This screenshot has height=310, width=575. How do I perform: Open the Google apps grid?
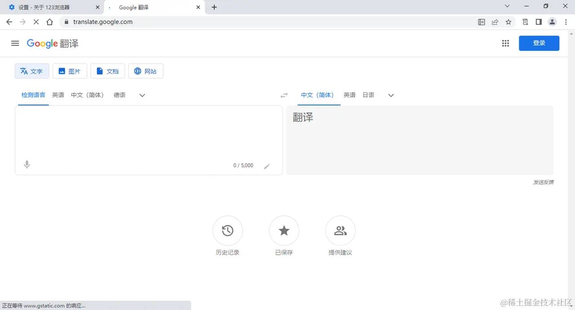point(505,43)
